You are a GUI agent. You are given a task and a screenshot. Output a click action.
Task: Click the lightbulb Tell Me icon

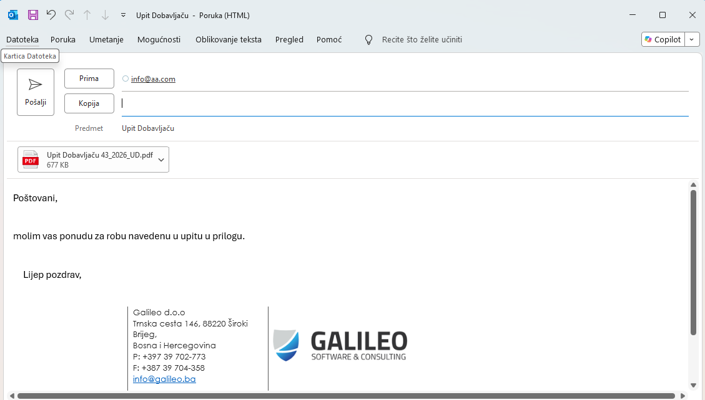point(368,40)
